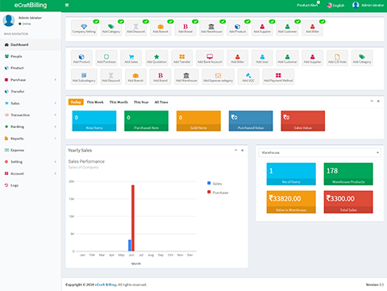Open the Sales Value card
Image resolution: width=387 pixels, height=291 pixels.
click(303, 121)
